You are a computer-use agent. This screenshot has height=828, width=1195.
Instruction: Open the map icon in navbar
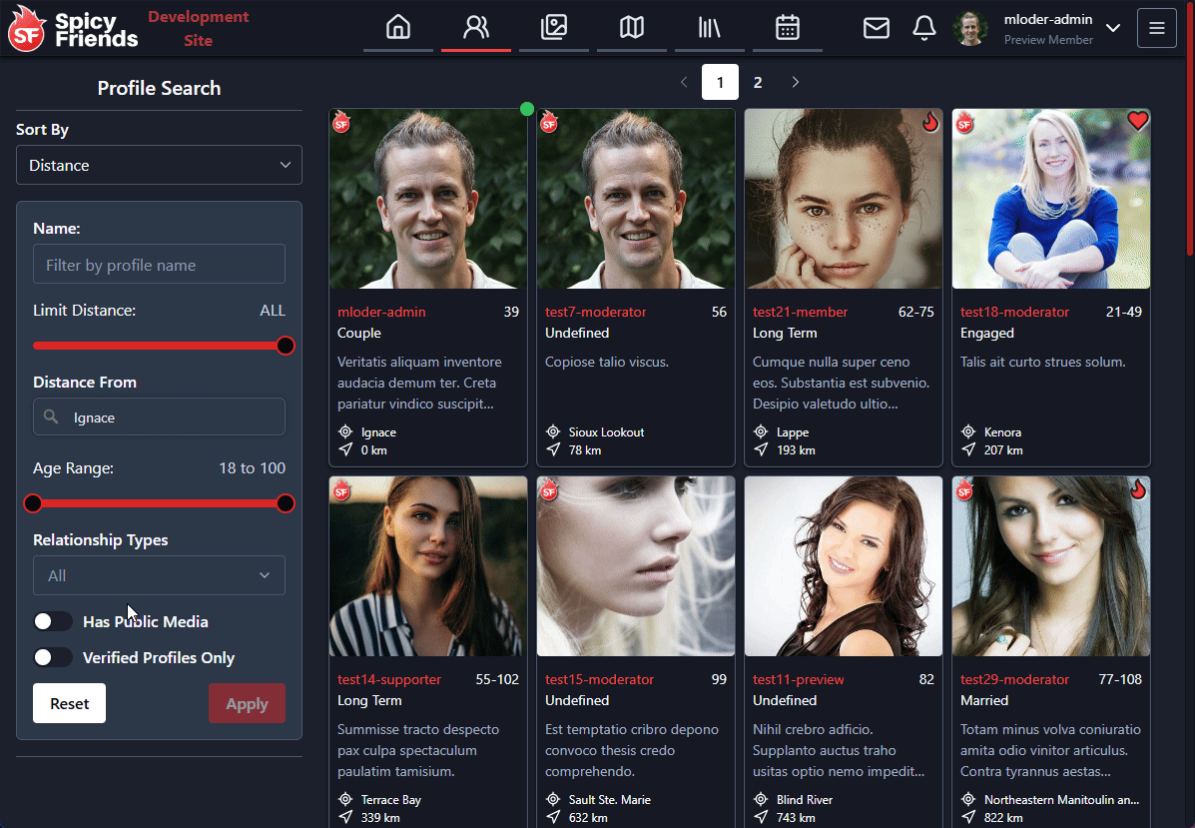tap(632, 28)
